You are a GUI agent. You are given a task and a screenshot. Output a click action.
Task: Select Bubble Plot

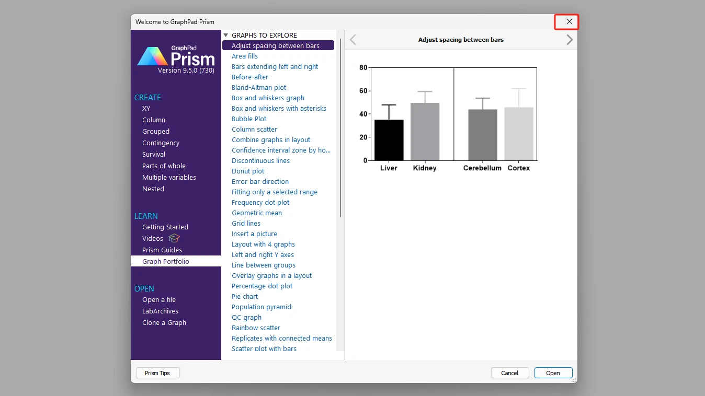point(249,119)
